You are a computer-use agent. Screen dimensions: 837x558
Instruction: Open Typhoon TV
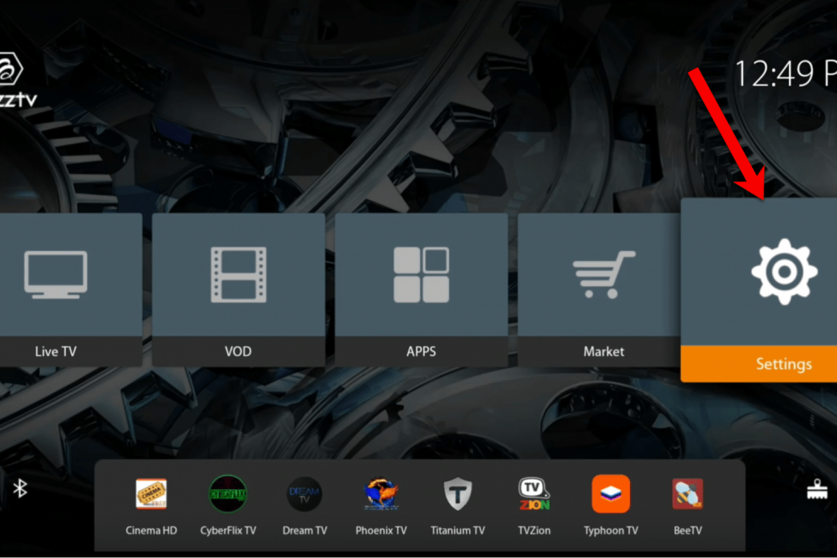pos(611,494)
